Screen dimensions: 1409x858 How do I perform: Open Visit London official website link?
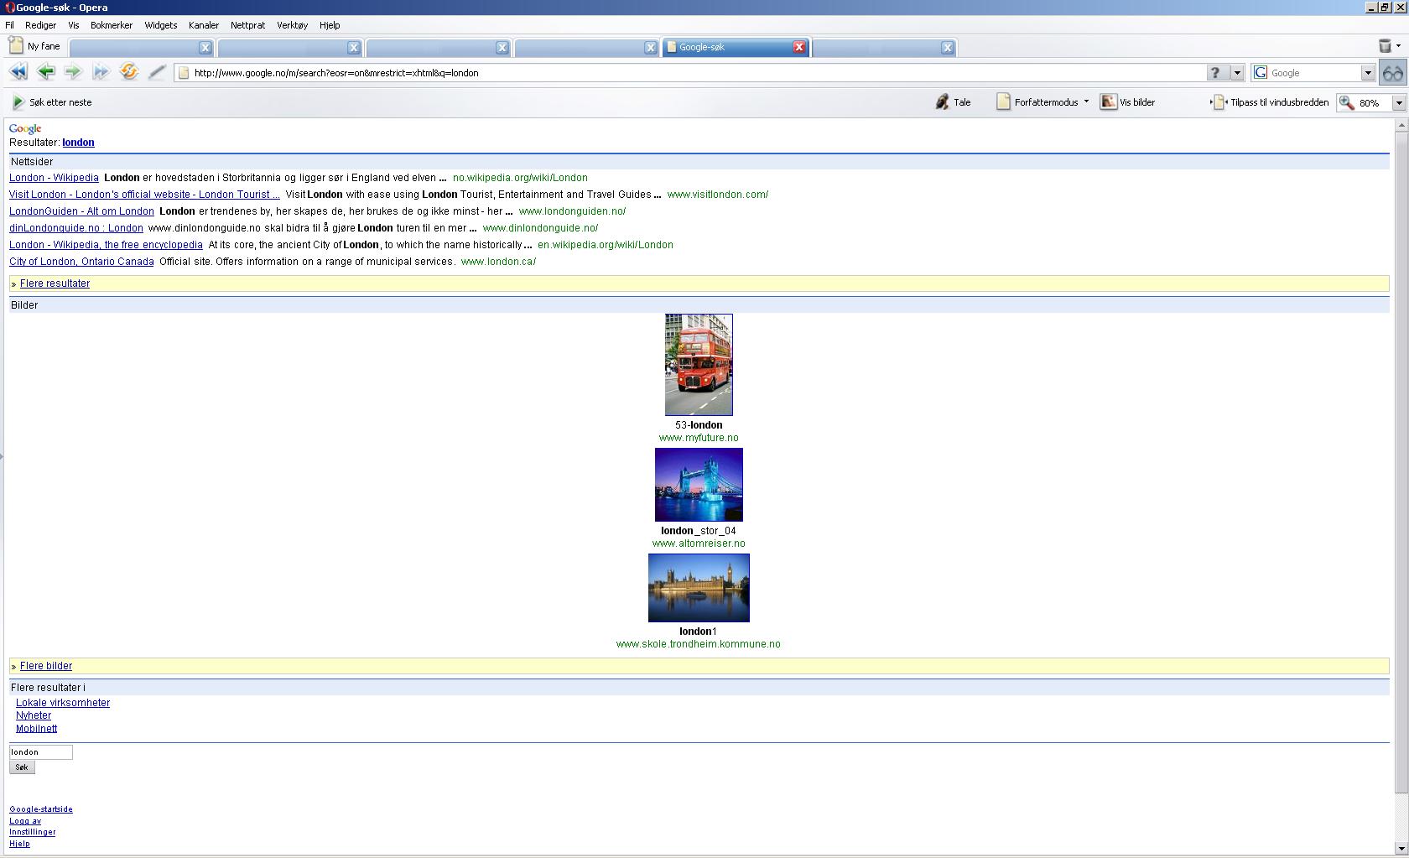pos(144,195)
